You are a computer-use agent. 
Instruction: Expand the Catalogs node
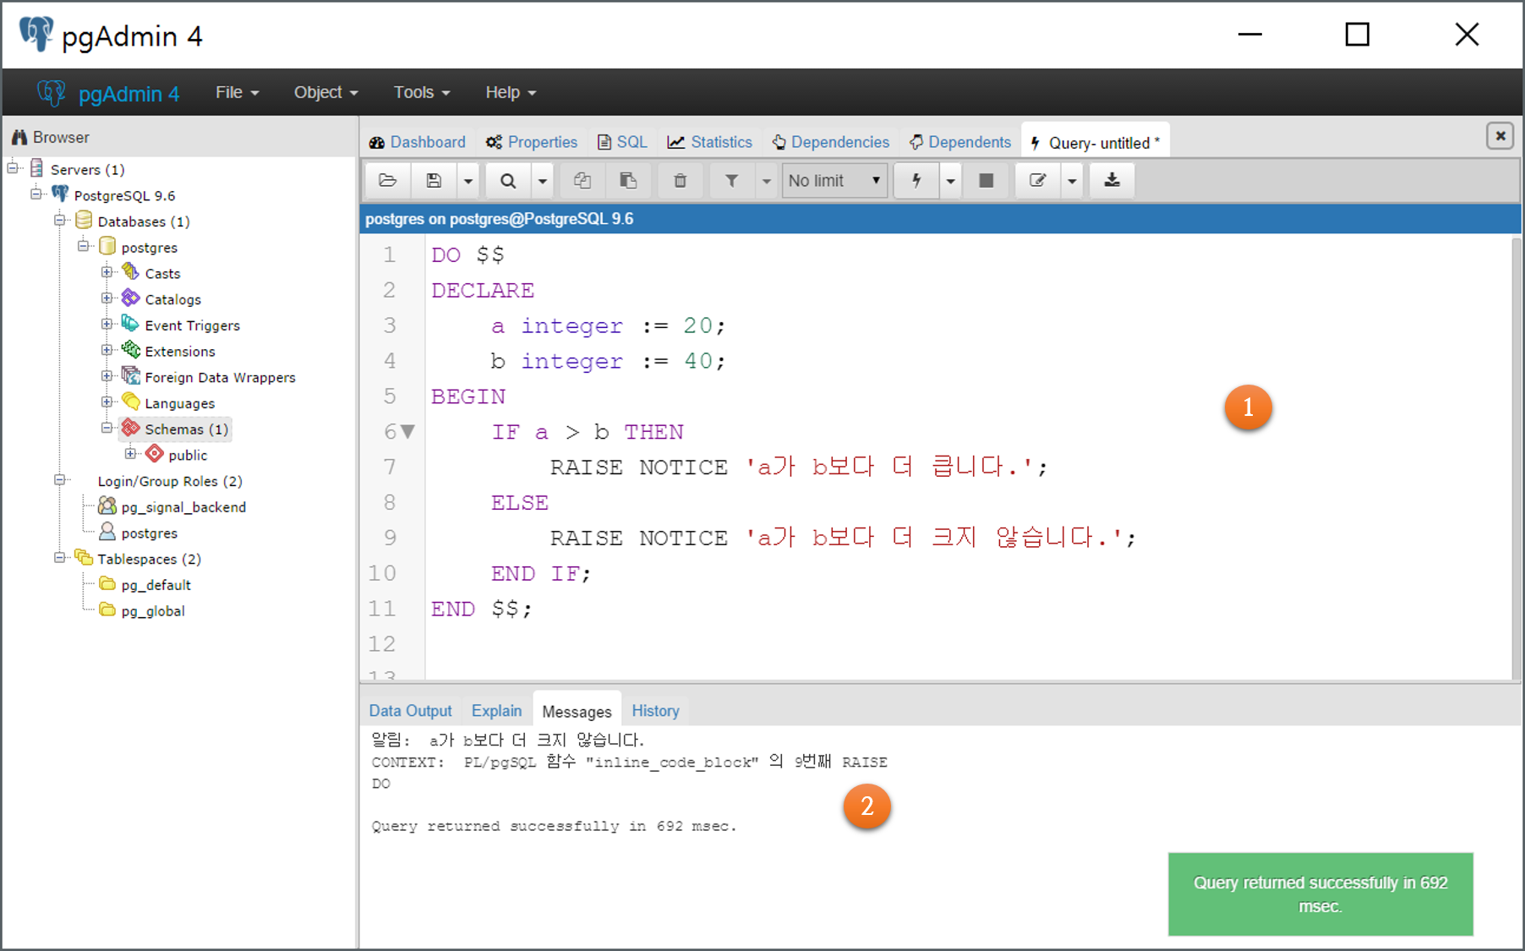pos(107,298)
